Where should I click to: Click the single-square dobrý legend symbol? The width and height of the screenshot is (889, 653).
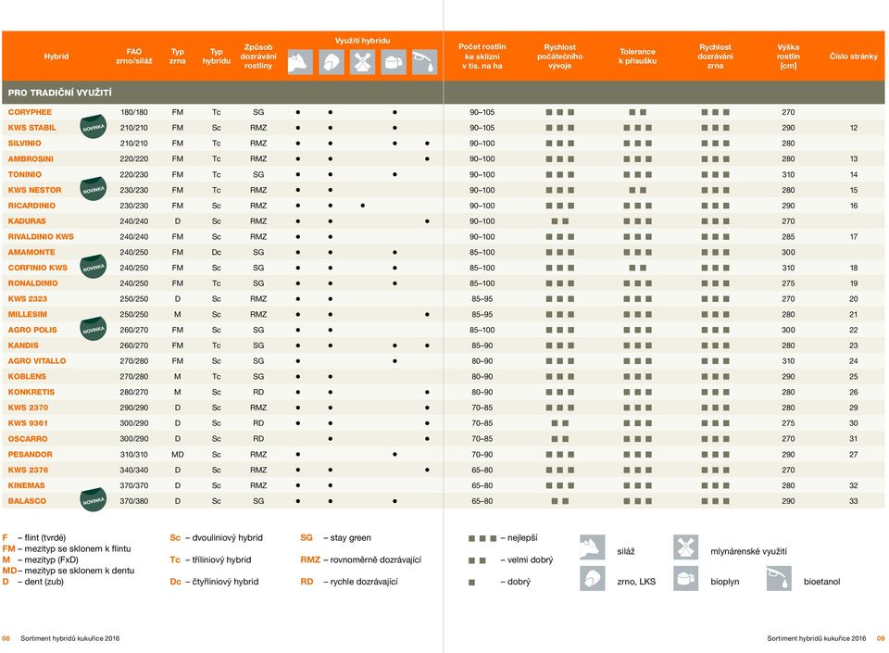click(x=471, y=583)
